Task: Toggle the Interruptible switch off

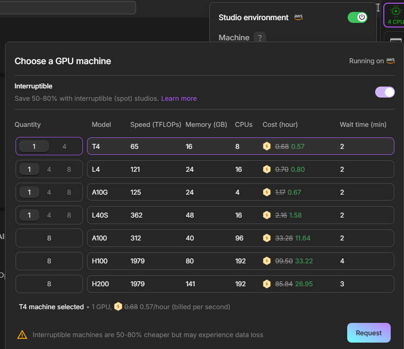Action: coord(385,92)
